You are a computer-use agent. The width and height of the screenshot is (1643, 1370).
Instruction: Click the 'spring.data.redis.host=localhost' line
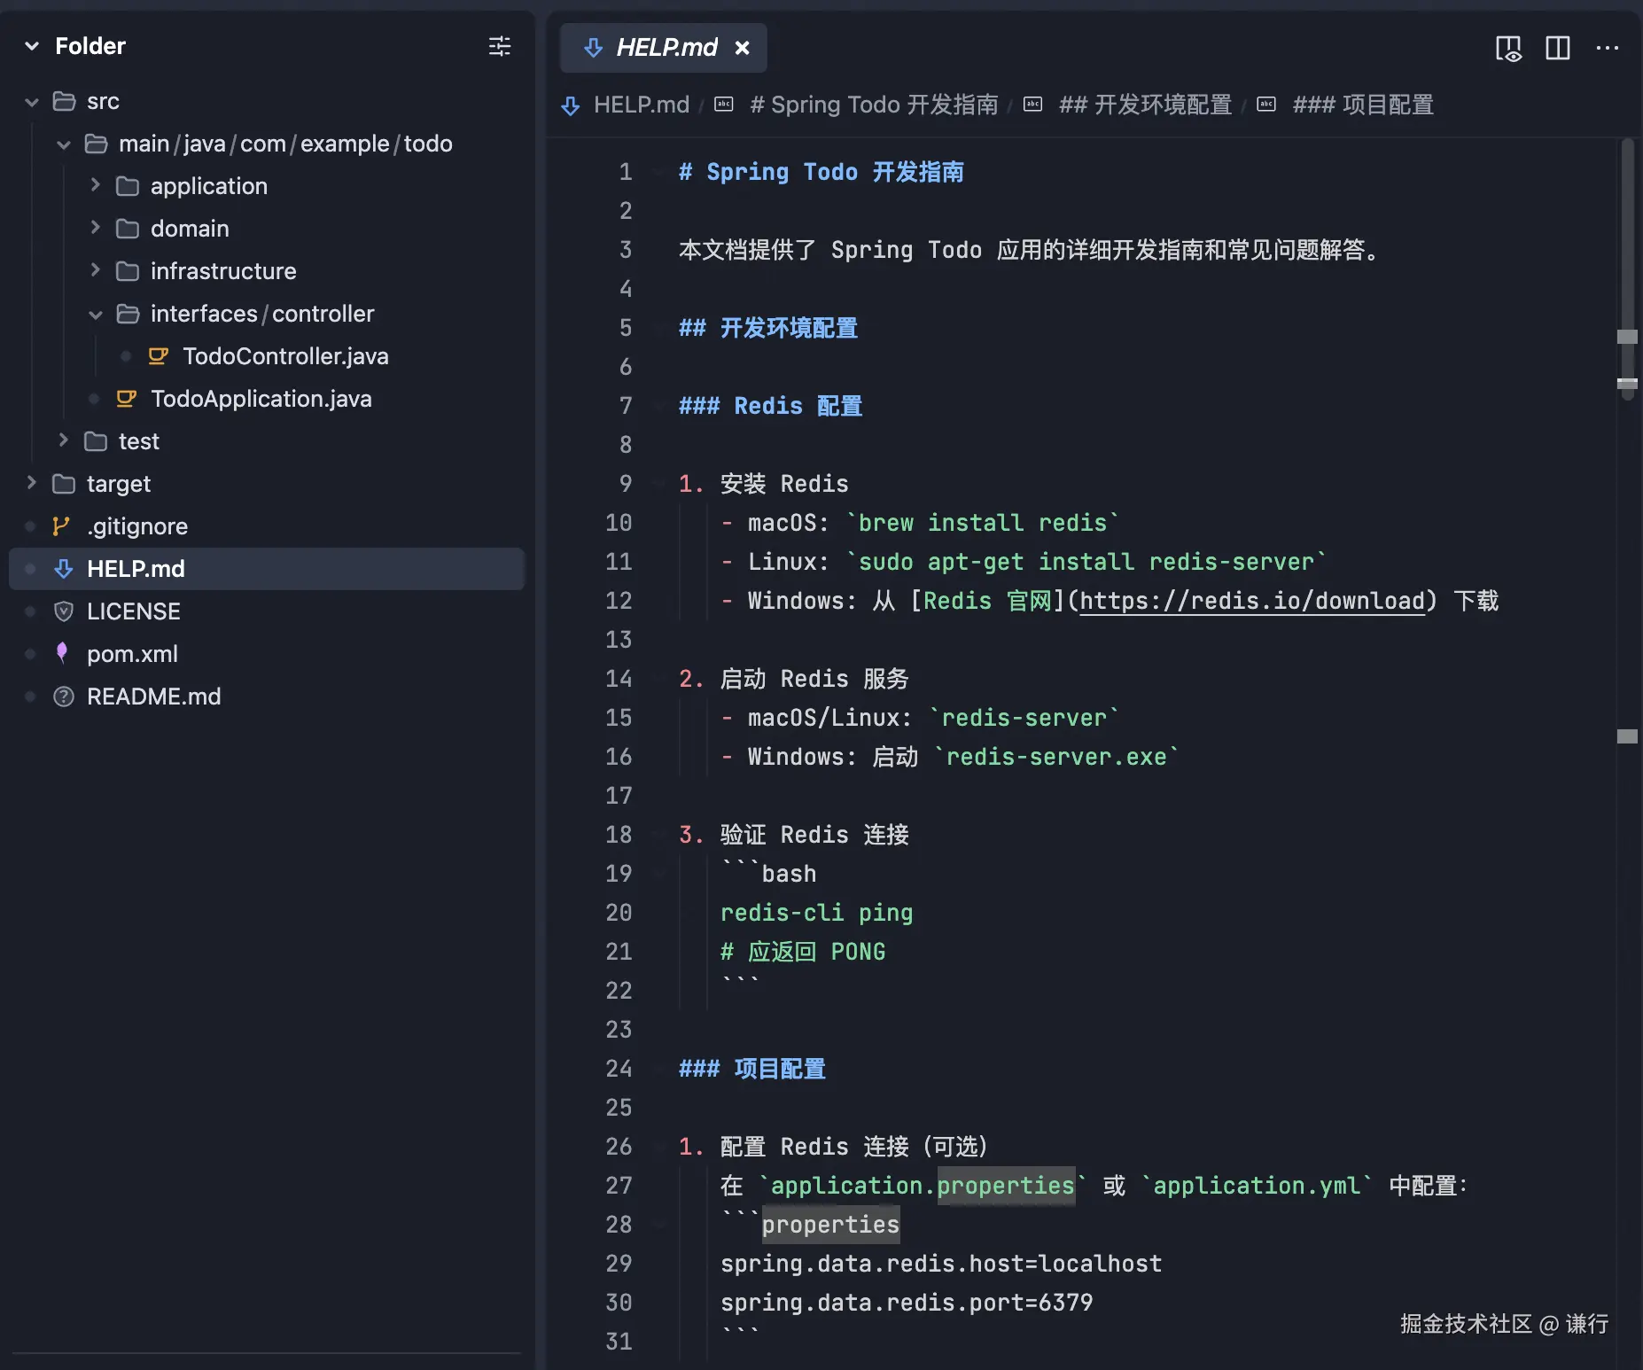tap(941, 1264)
